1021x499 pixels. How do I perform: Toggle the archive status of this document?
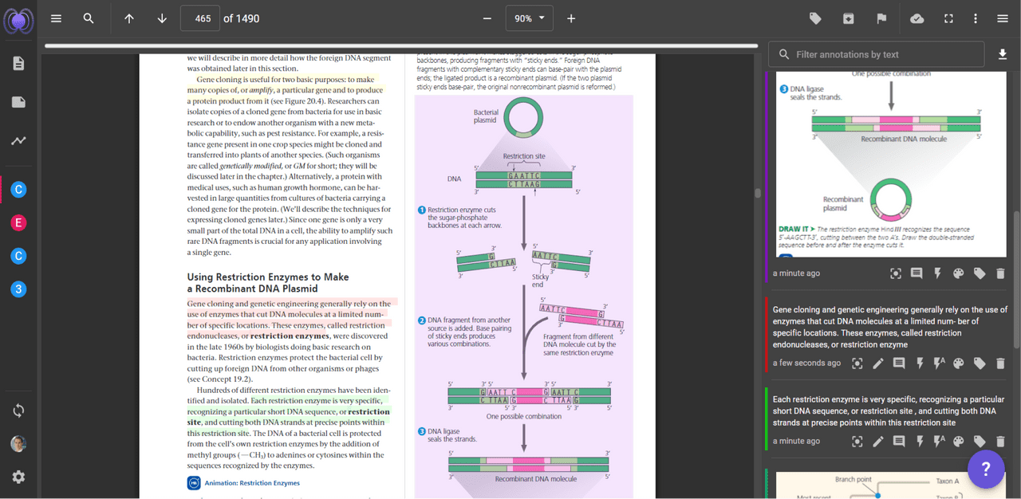(849, 18)
